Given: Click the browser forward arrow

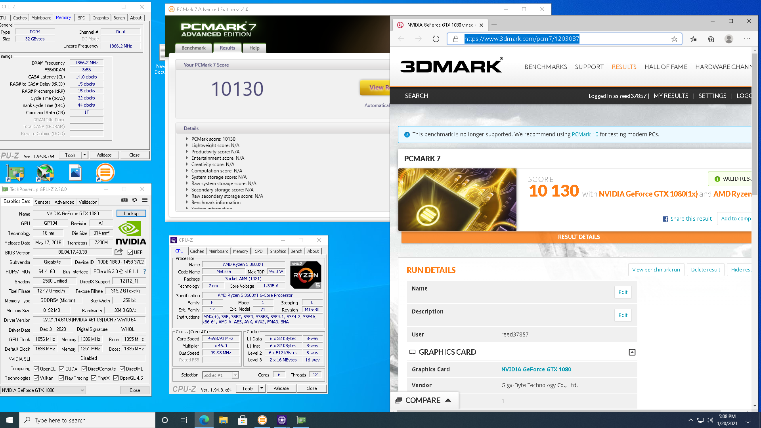Looking at the screenshot, I should point(419,39).
